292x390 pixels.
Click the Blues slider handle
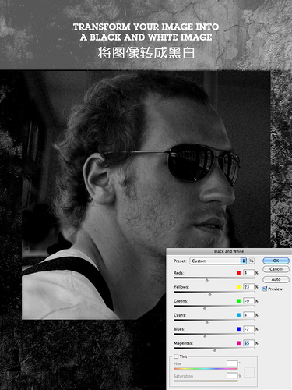tap(205, 336)
